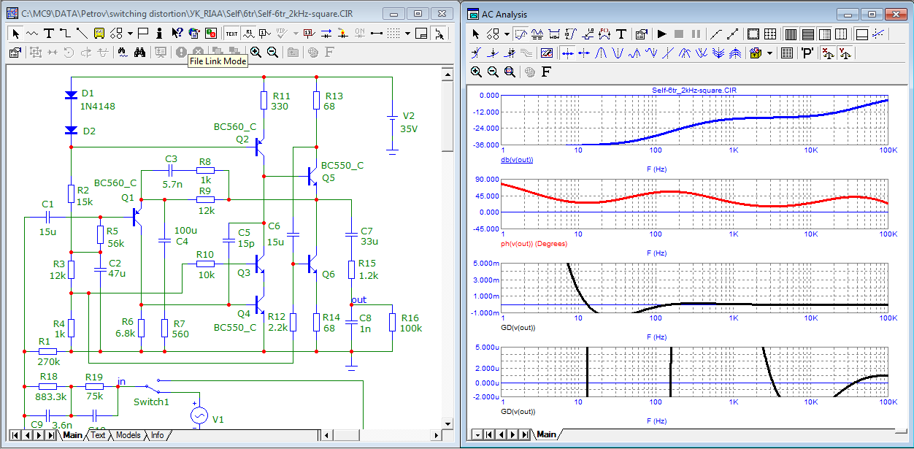This screenshot has width=914, height=449.
Task: Zoom out in the AC Analysis window
Action: pos(493,72)
